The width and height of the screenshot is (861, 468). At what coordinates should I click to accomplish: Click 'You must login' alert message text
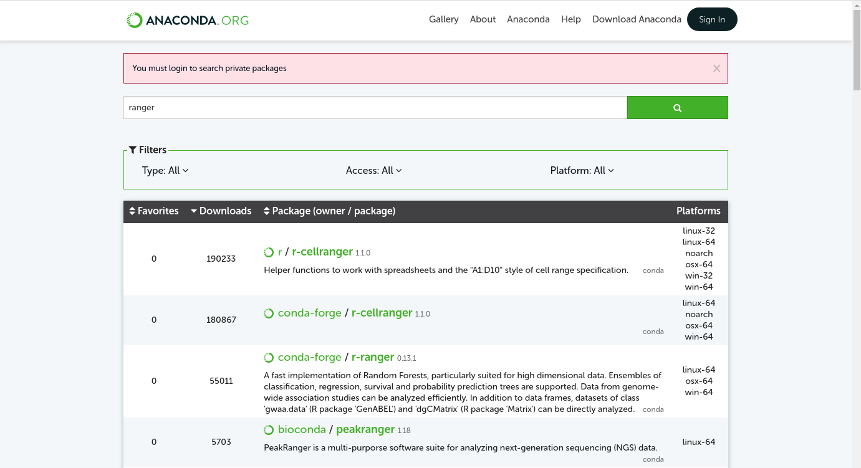209,69
